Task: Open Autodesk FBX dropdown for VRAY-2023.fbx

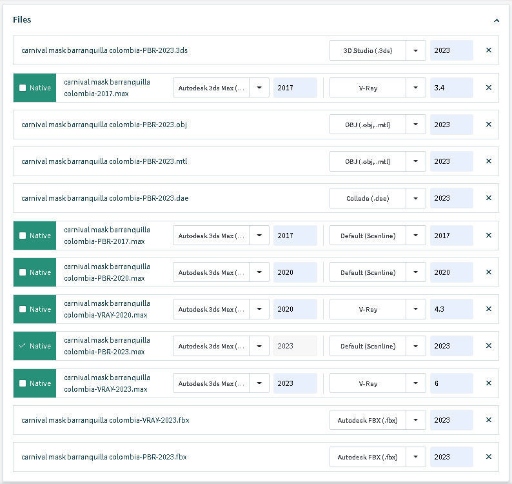Action: click(416, 420)
